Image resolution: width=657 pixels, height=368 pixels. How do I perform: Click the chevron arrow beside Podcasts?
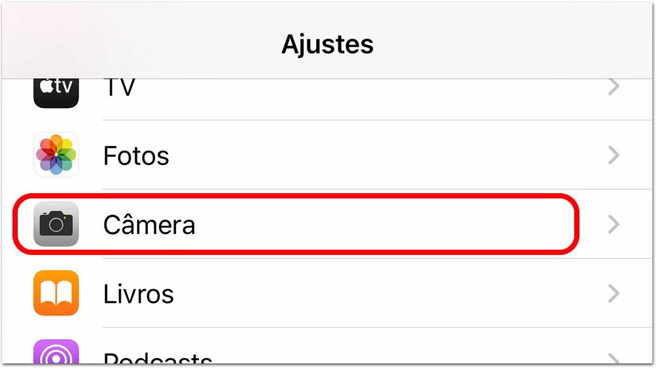[614, 358]
